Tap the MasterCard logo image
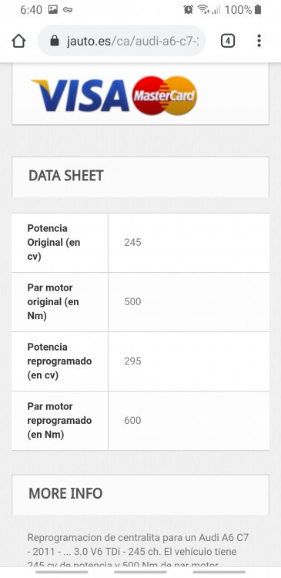Image resolution: width=281 pixels, height=578 pixels. [x=165, y=96]
